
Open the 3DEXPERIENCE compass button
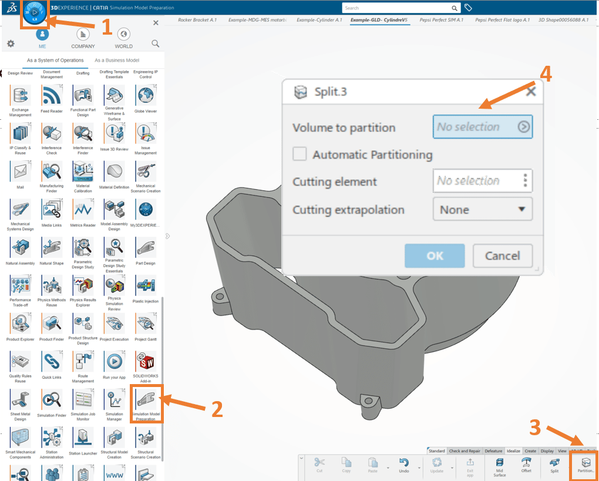pos(35,12)
